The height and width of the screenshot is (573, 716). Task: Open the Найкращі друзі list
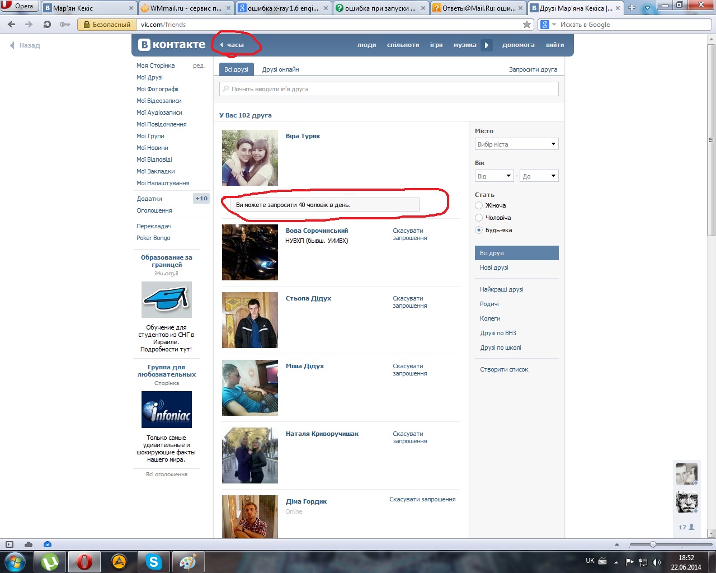(502, 289)
